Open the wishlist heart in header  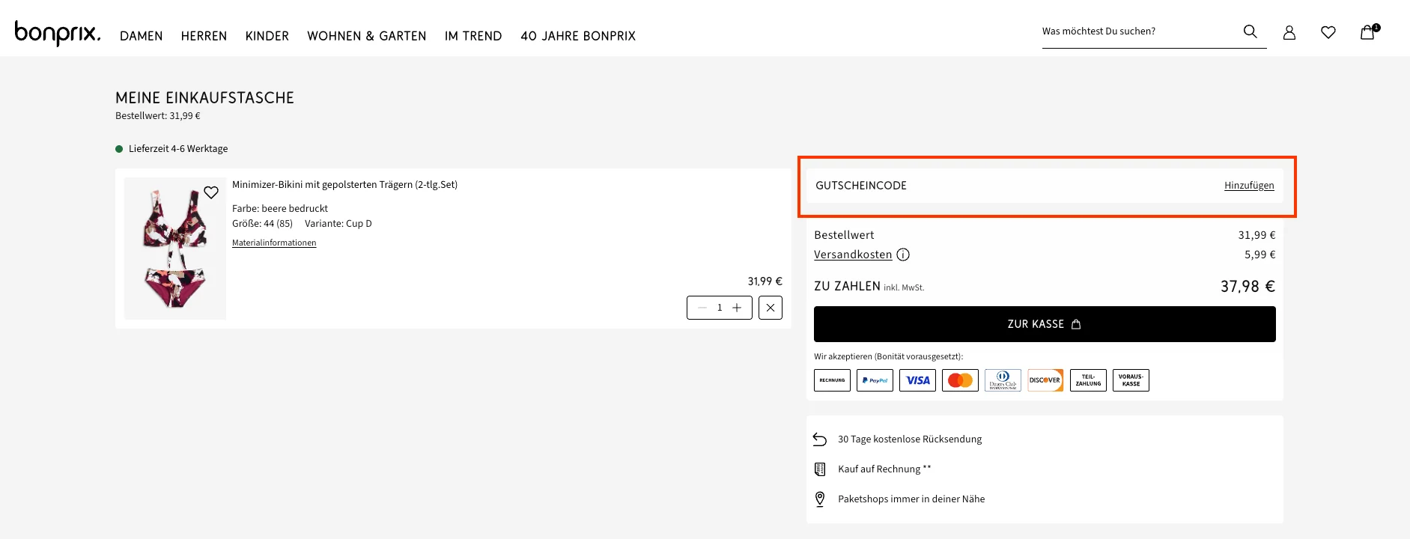click(1328, 32)
